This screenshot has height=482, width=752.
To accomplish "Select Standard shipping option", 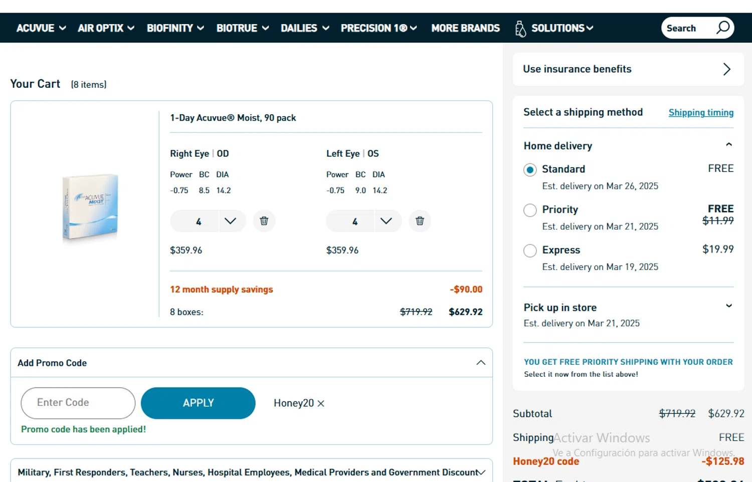I will [x=530, y=170].
